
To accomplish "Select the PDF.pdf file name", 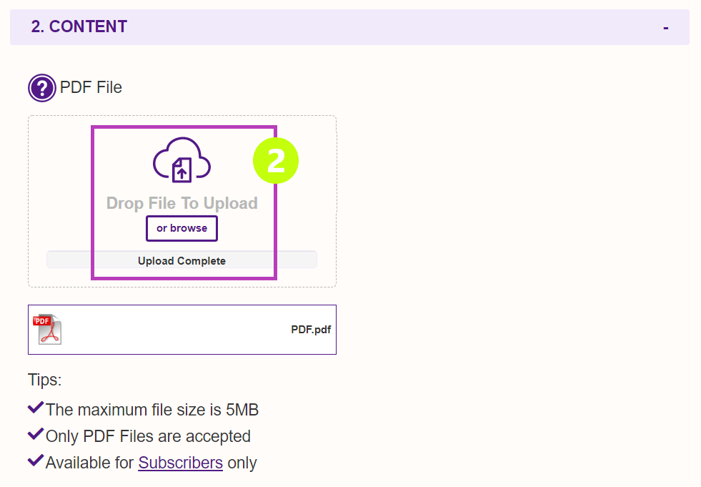I will [x=311, y=330].
